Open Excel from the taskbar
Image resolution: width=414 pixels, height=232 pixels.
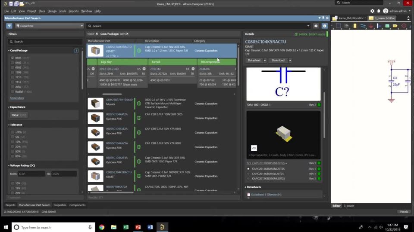pos(126,227)
